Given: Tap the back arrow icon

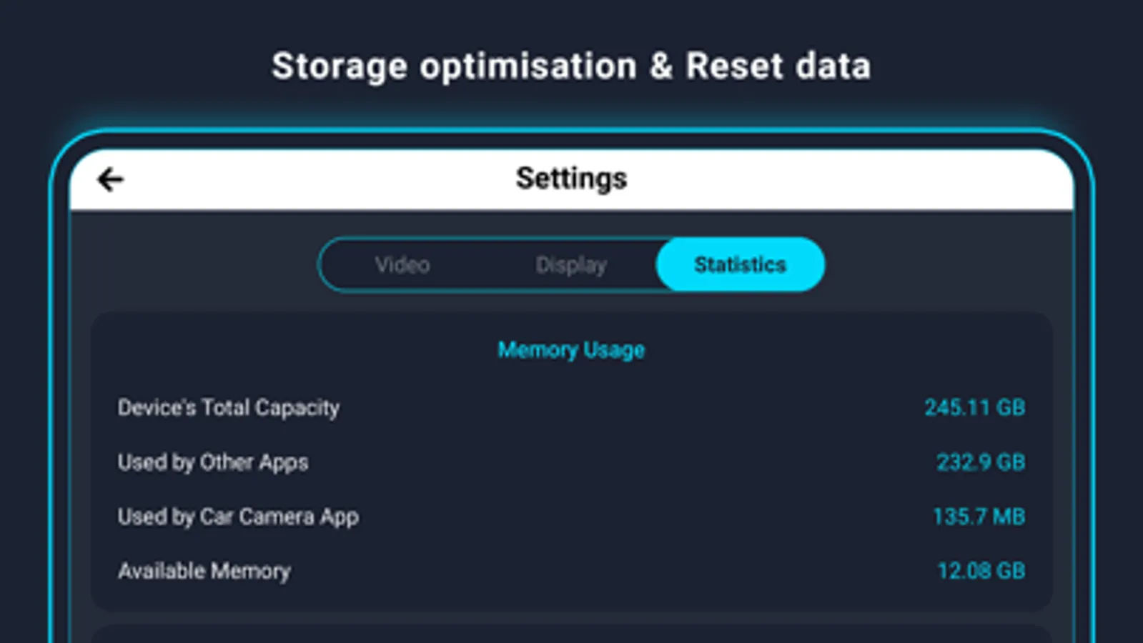Looking at the screenshot, I should (x=111, y=179).
